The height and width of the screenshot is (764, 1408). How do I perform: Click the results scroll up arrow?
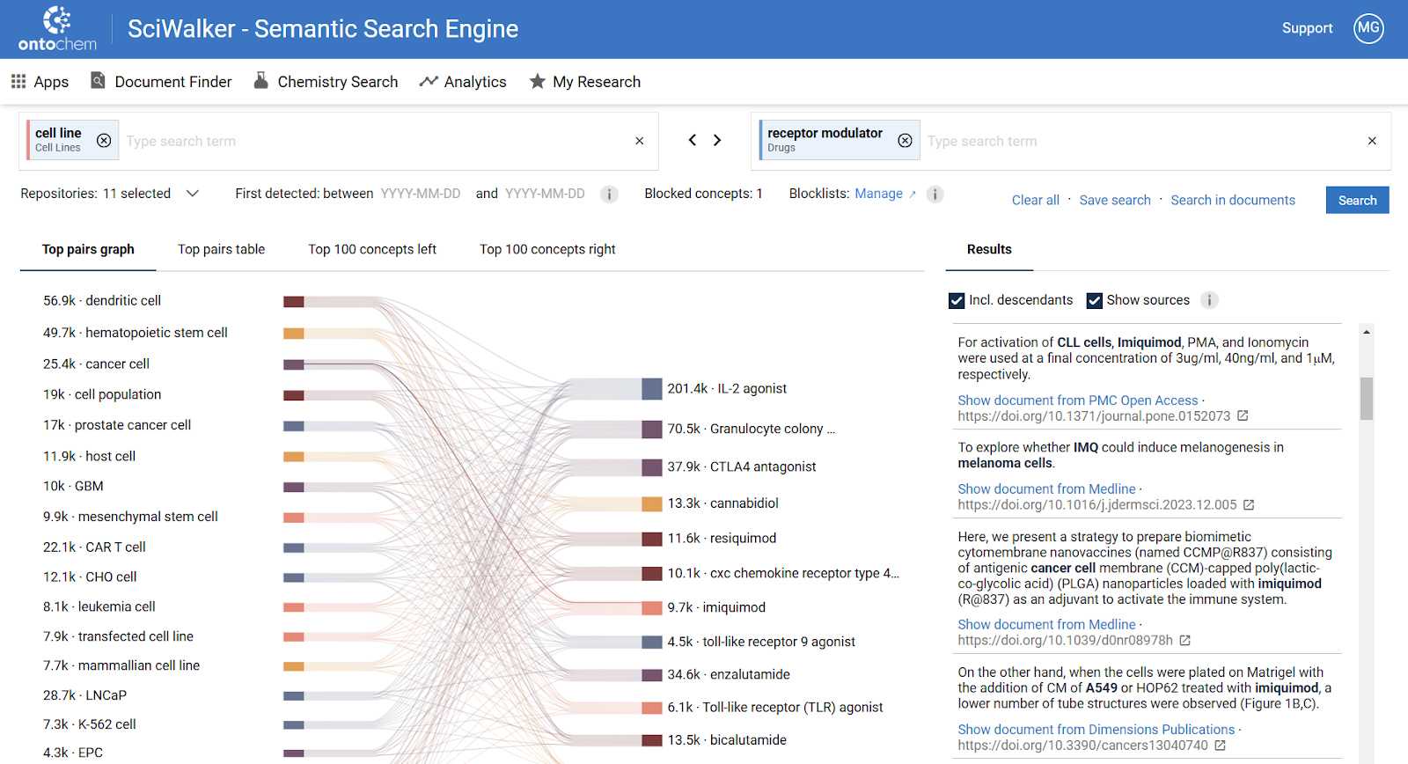tap(1367, 332)
